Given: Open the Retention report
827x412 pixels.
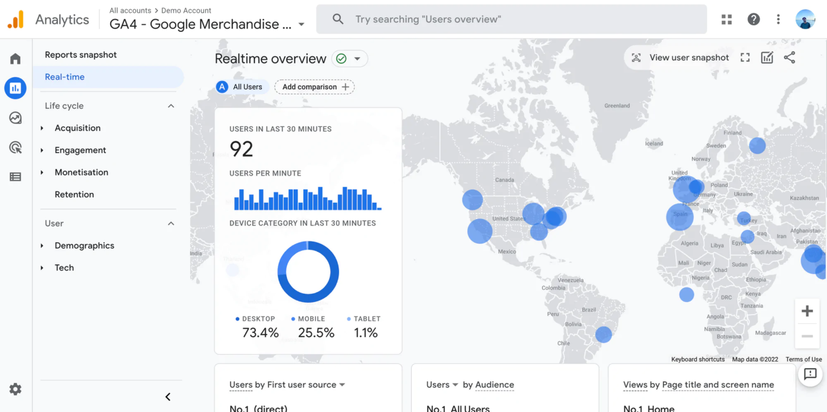Looking at the screenshot, I should tap(74, 194).
